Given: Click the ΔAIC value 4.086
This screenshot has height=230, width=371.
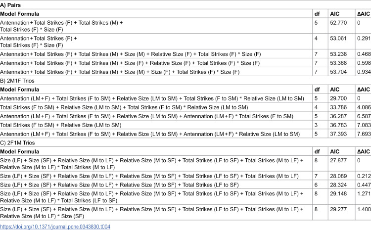Looking at the screenshot, I should tap(364, 107).
